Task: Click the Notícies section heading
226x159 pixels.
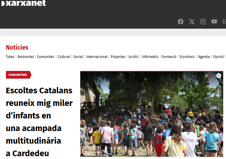Action: click(x=17, y=48)
